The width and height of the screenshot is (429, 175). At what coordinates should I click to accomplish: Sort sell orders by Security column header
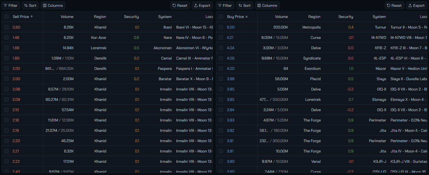pos(131,17)
